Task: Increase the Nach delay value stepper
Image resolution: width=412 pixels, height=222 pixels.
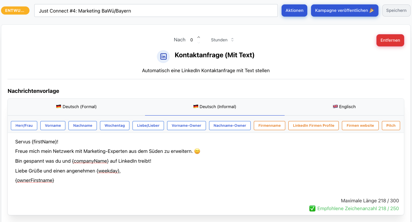Action: pos(199,37)
